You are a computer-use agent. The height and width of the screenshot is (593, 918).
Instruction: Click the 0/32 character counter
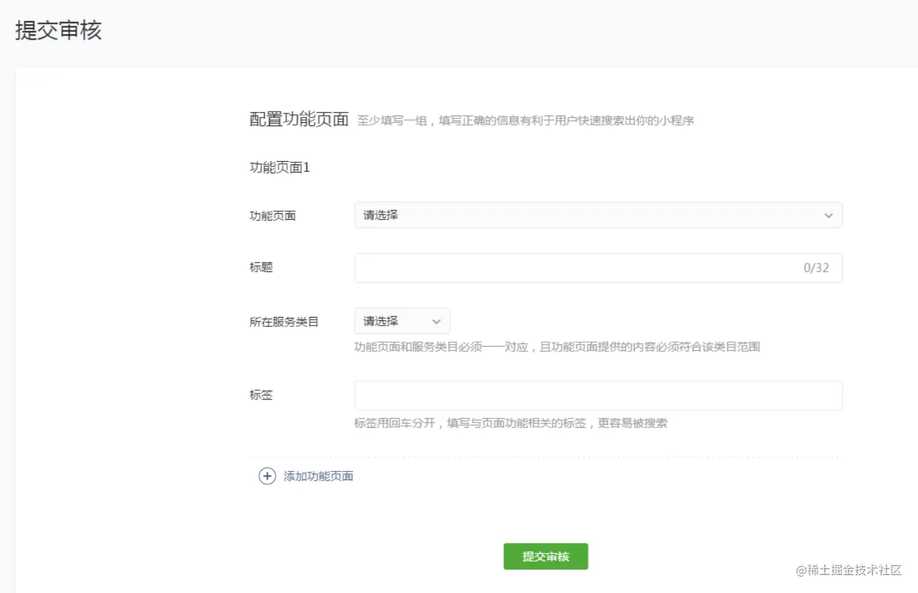(816, 268)
